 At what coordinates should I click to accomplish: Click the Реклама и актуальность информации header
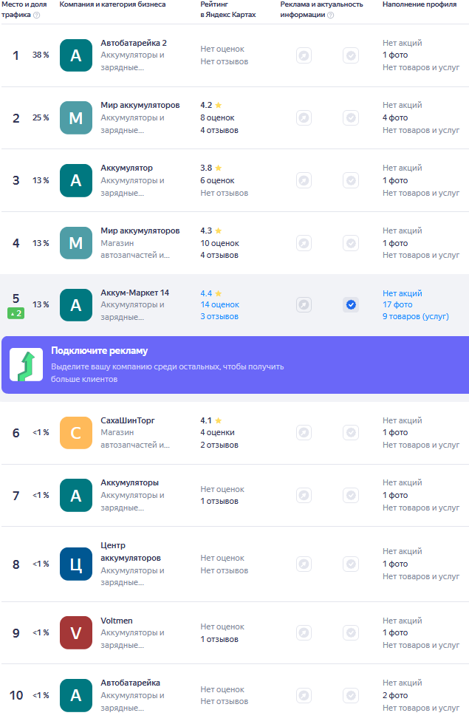point(322,9)
